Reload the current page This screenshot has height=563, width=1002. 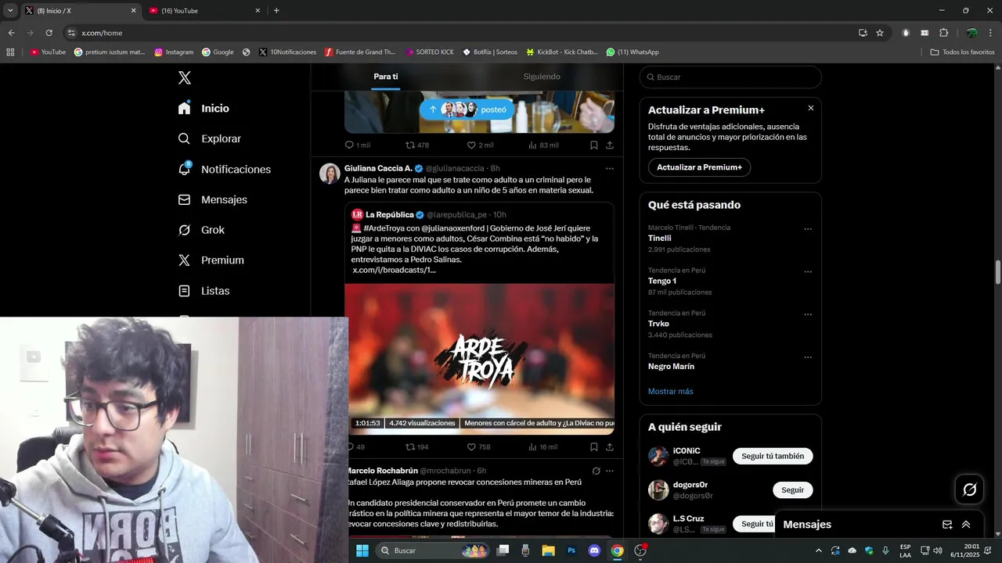[x=49, y=33]
